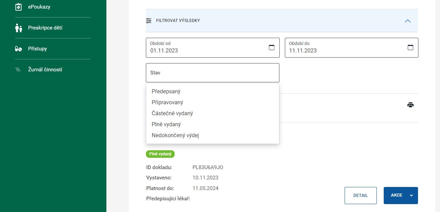Viewport: 440px width, 212px height.
Task: Choose Nedokončený výdej option
Action: [175, 136]
